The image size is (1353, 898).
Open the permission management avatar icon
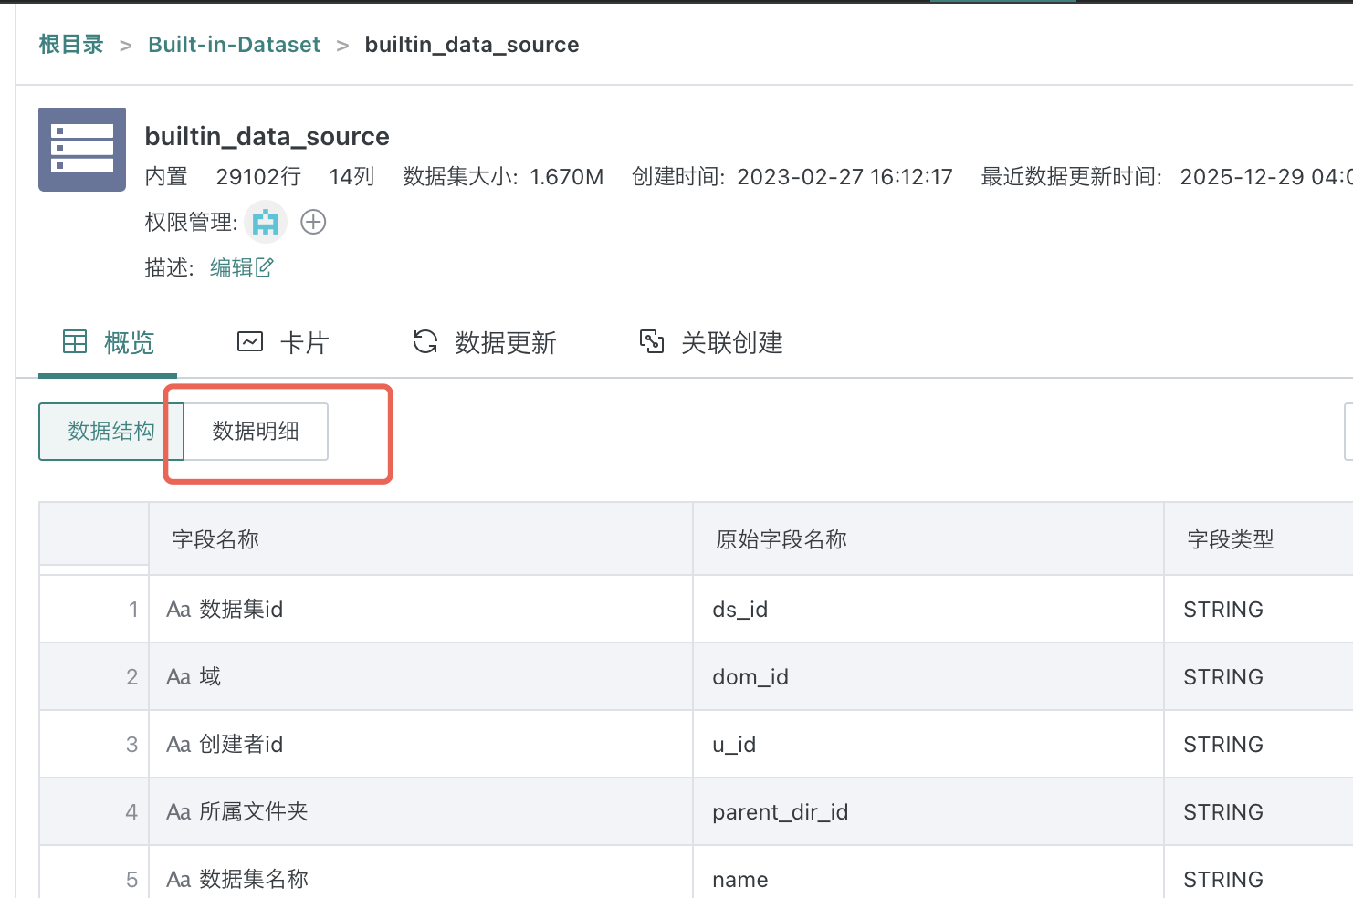click(x=265, y=222)
